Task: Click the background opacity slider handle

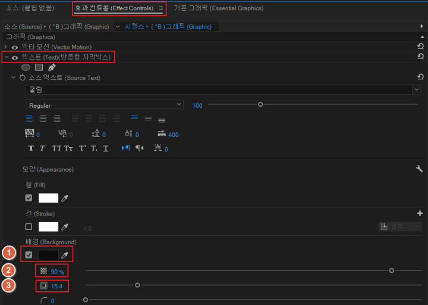Action: [x=391, y=270]
